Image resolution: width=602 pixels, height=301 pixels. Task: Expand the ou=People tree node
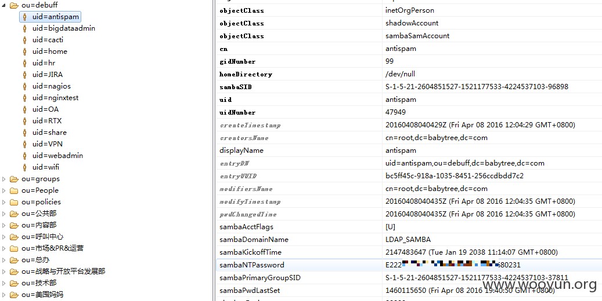(4, 190)
